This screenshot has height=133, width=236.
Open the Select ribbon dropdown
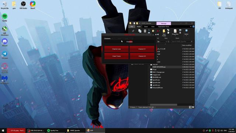coord(186,33)
